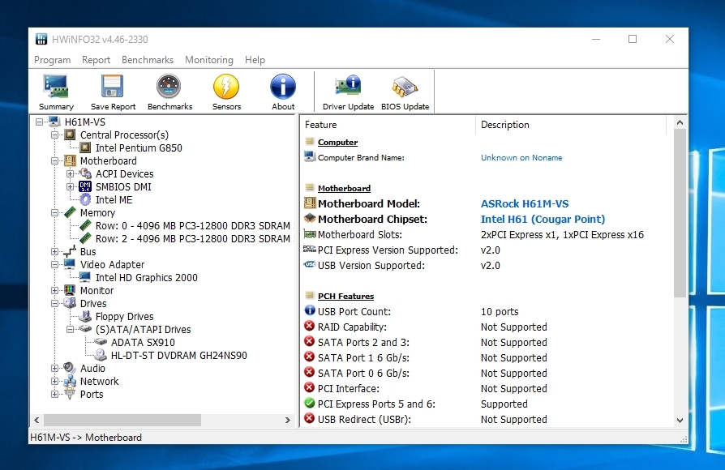The image size is (725, 470).
Task: Select the Intel HD Graphics 2000 entry
Action: coord(147,277)
